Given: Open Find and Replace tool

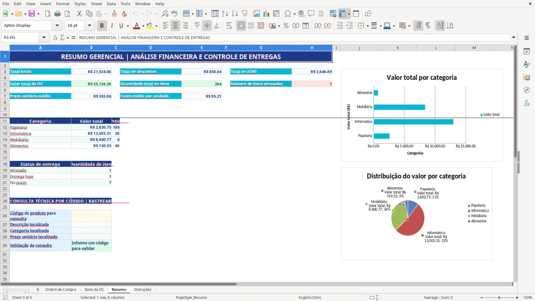Looking at the screenshot, I should tap(165, 14).
